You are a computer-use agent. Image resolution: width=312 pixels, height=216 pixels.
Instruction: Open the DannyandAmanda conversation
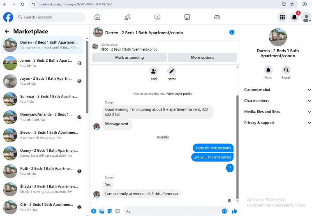click(42, 117)
